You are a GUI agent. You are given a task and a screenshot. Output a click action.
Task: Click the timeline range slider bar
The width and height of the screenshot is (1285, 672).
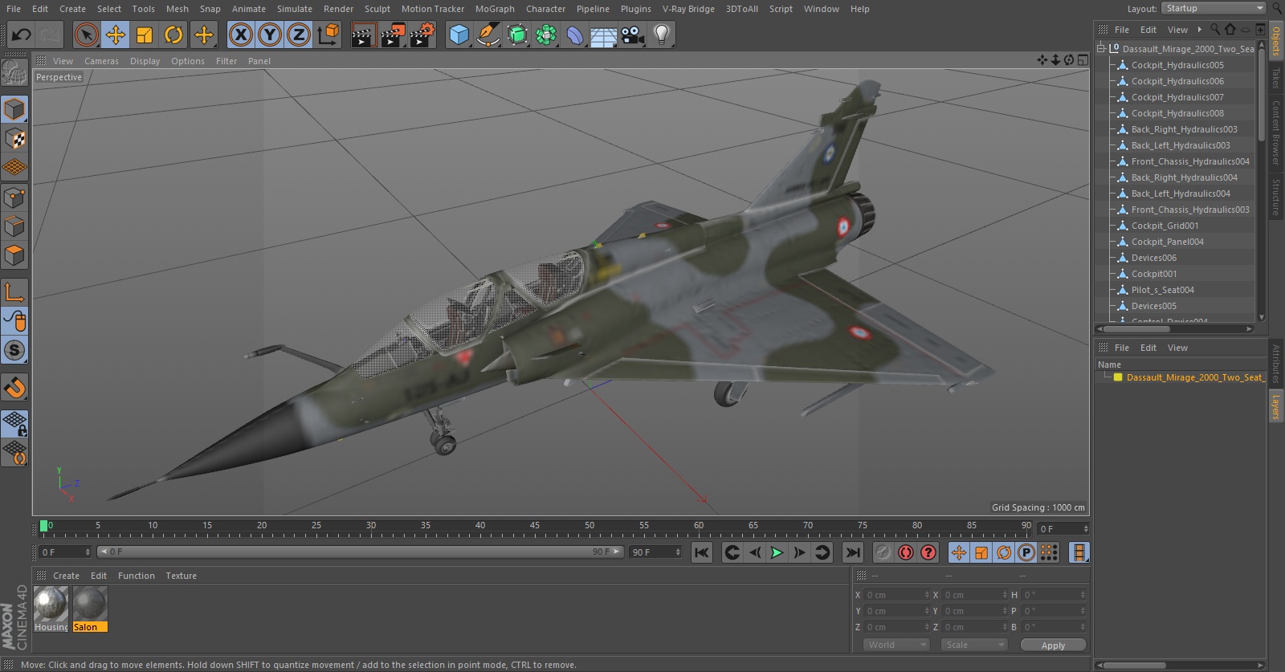[x=360, y=552]
